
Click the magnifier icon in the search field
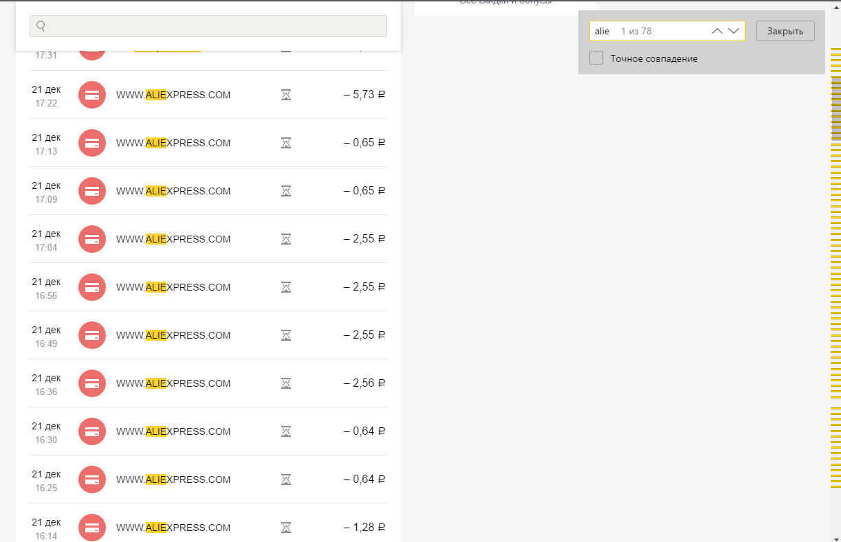pos(41,26)
